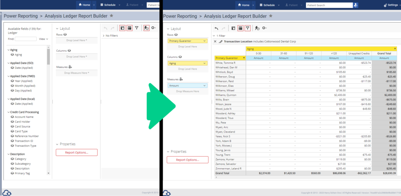Toggle the layout panel icon in right toolbar
The height and width of the screenshot is (196, 401).
point(240,28)
